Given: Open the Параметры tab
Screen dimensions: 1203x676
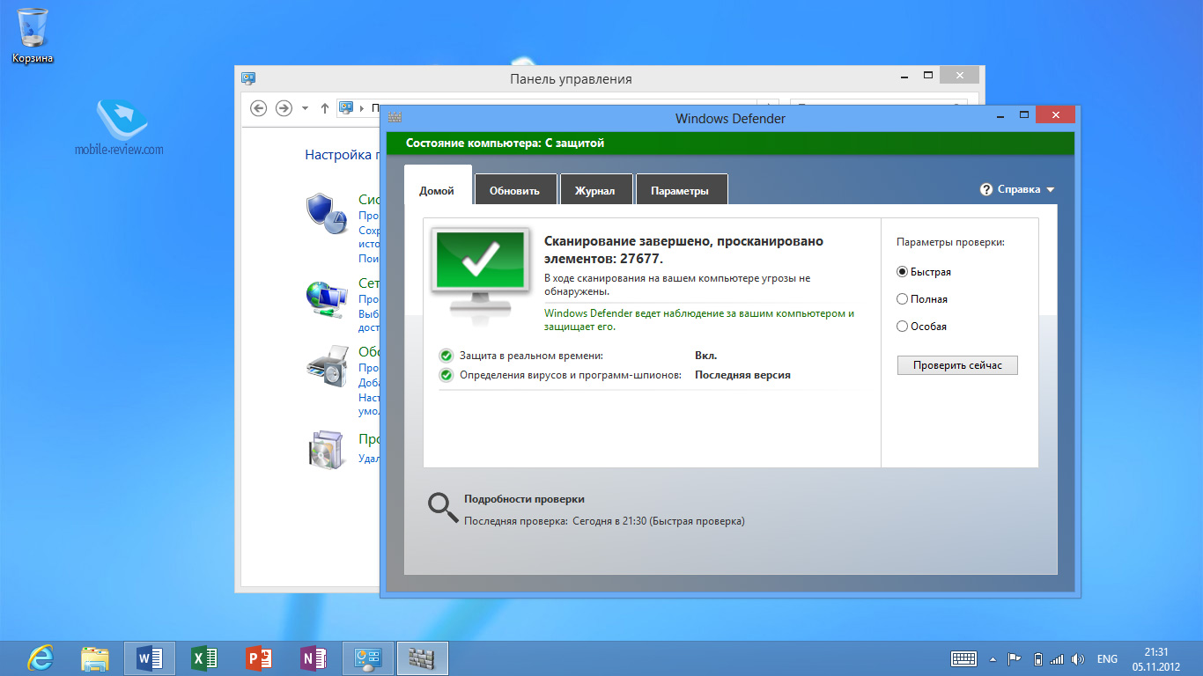Looking at the screenshot, I should click(679, 191).
